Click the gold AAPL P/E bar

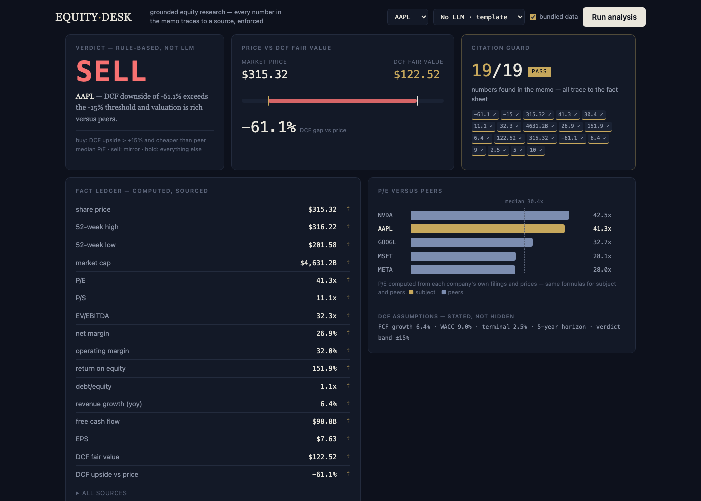coord(488,229)
